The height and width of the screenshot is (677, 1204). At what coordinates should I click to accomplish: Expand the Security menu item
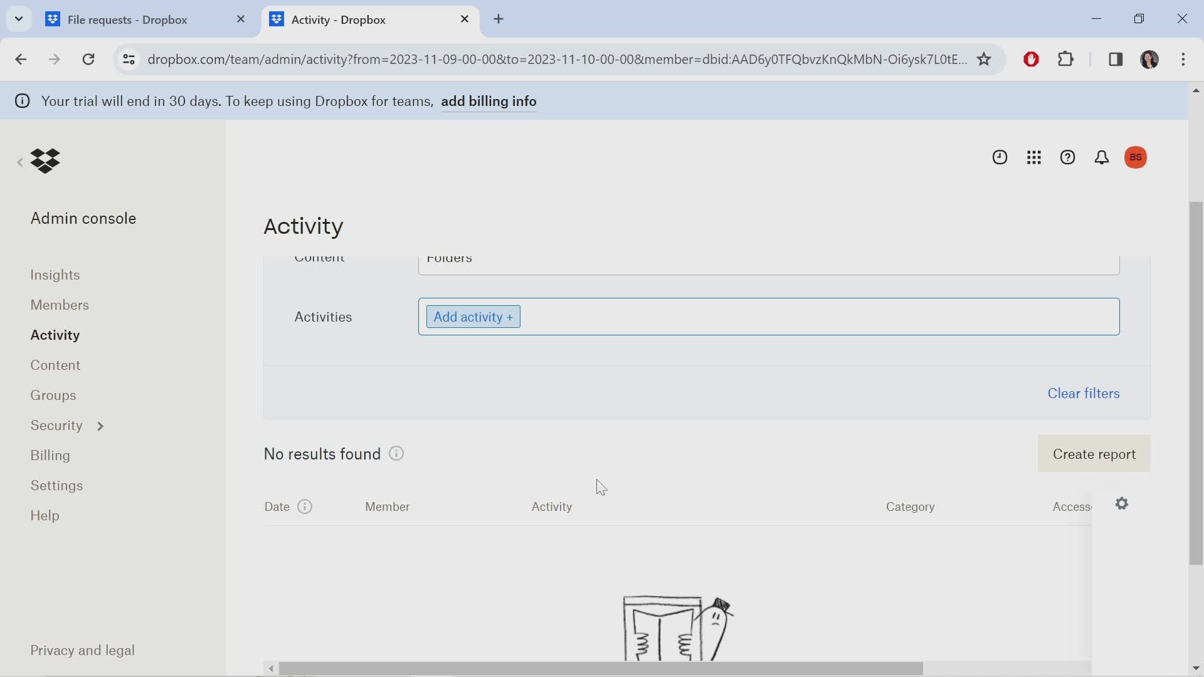[99, 425]
